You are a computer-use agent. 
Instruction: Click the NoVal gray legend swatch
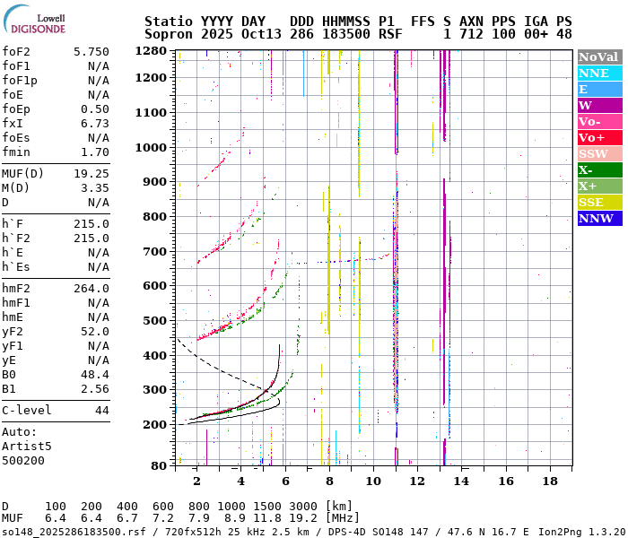[x=599, y=57]
